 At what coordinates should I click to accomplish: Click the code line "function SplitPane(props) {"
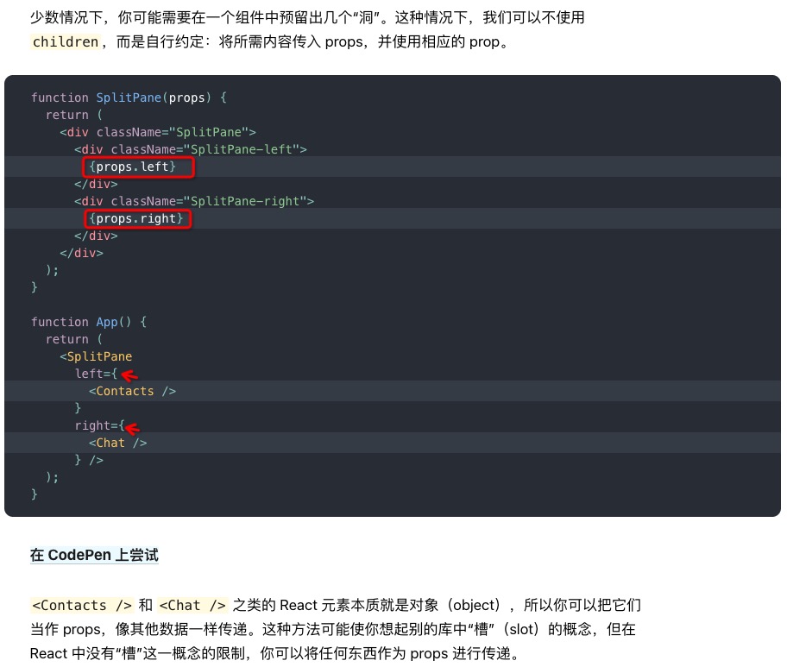[129, 98]
